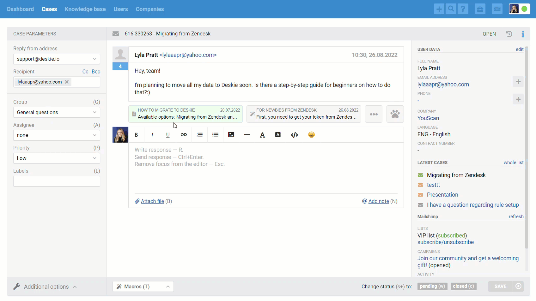Click the paw icon button

[x=395, y=114]
